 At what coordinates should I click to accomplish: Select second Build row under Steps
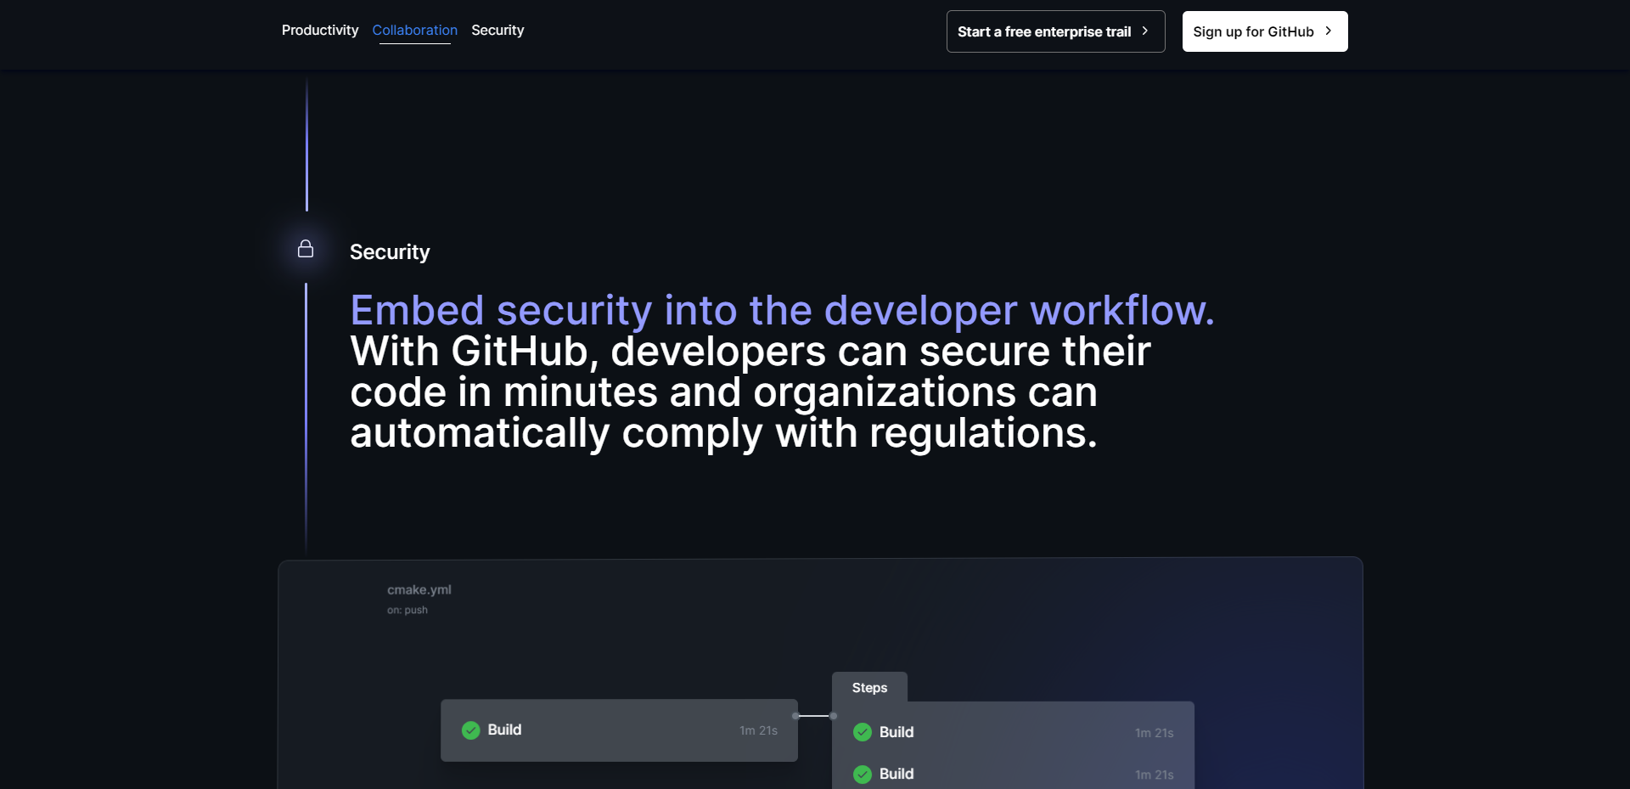pyautogui.click(x=1014, y=775)
